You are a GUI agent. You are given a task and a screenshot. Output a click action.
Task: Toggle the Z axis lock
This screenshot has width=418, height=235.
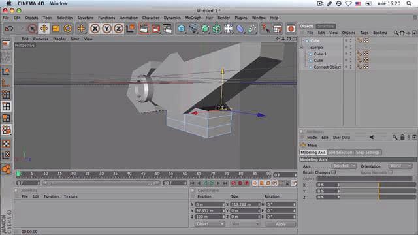[118, 29]
